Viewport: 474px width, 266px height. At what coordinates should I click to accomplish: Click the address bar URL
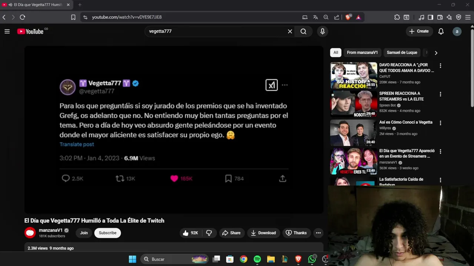(127, 17)
